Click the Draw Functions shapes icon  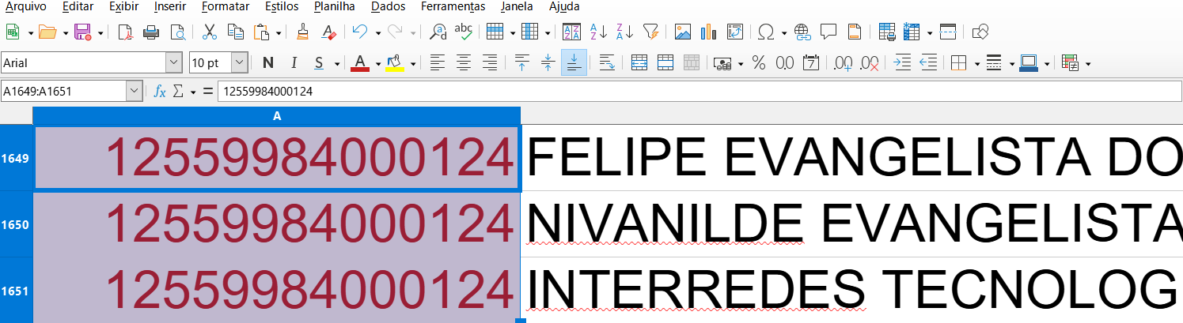(980, 32)
